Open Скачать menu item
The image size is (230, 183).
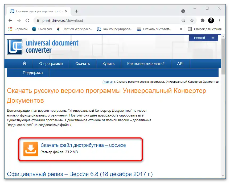click(83, 64)
